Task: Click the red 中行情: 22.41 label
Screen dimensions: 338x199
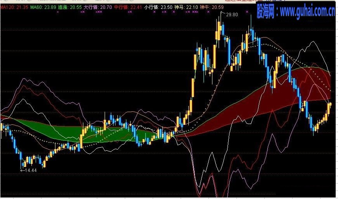Action: [128, 7]
